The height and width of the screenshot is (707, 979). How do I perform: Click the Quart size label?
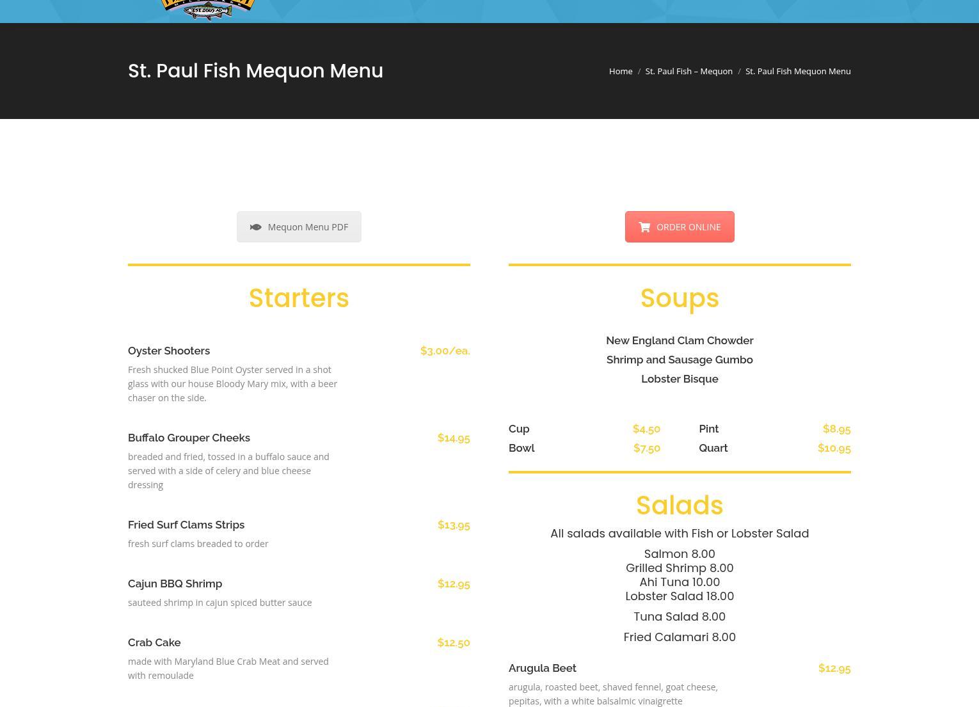[x=713, y=448]
